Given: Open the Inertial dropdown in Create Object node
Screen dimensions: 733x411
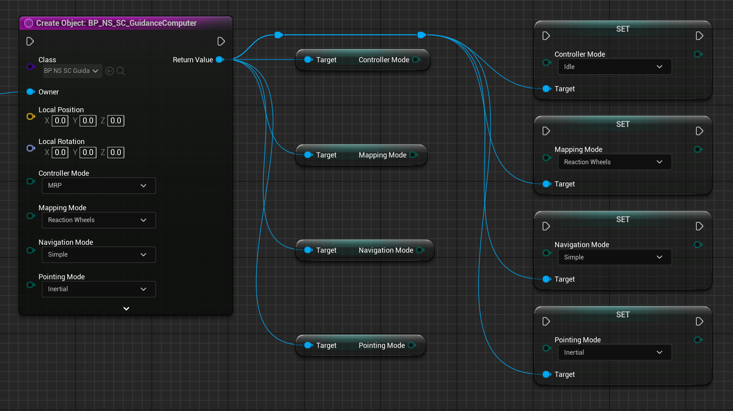Looking at the screenshot, I should click(x=99, y=289).
